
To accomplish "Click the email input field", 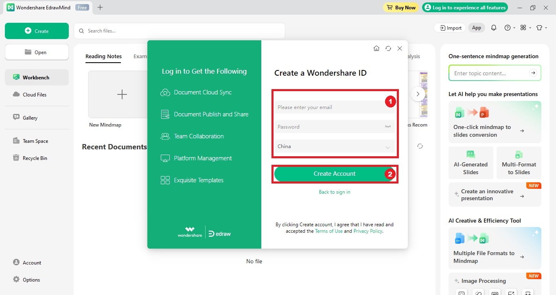I will pyautogui.click(x=334, y=107).
